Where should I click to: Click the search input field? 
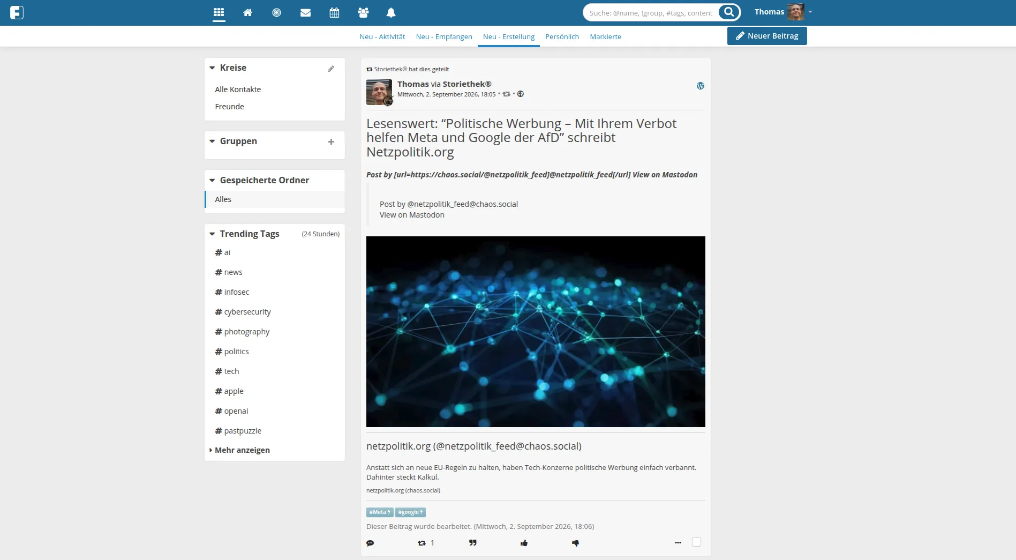point(651,12)
